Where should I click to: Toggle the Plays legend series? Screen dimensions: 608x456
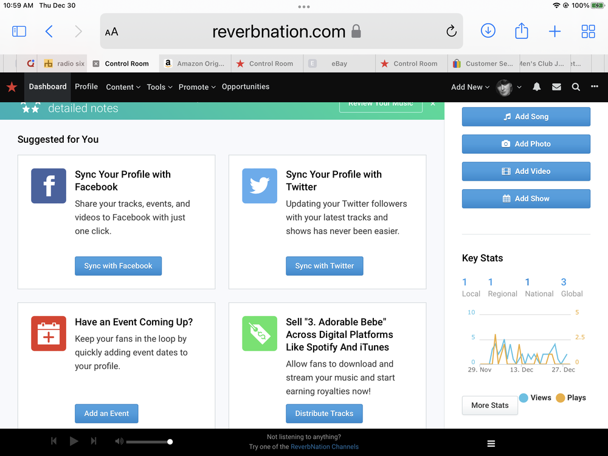[x=571, y=398]
